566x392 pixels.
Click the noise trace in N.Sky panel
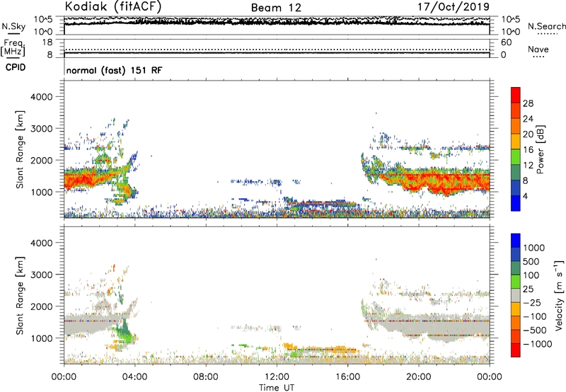coord(277,23)
